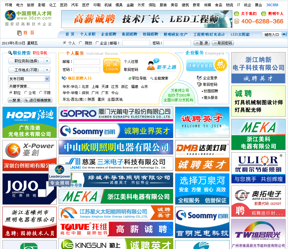This screenshot has width=288, height=249.
Task: Open the TOUVE 托维 高薪诚聘 banner
Action: coord(116,229)
